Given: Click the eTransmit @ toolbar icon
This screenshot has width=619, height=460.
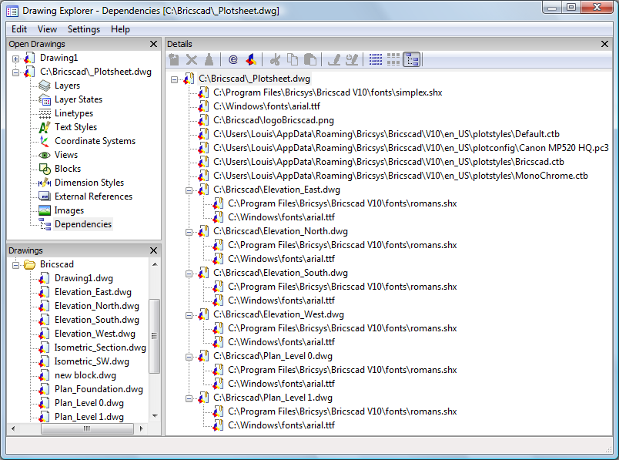Looking at the screenshot, I should pyautogui.click(x=233, y=59).
